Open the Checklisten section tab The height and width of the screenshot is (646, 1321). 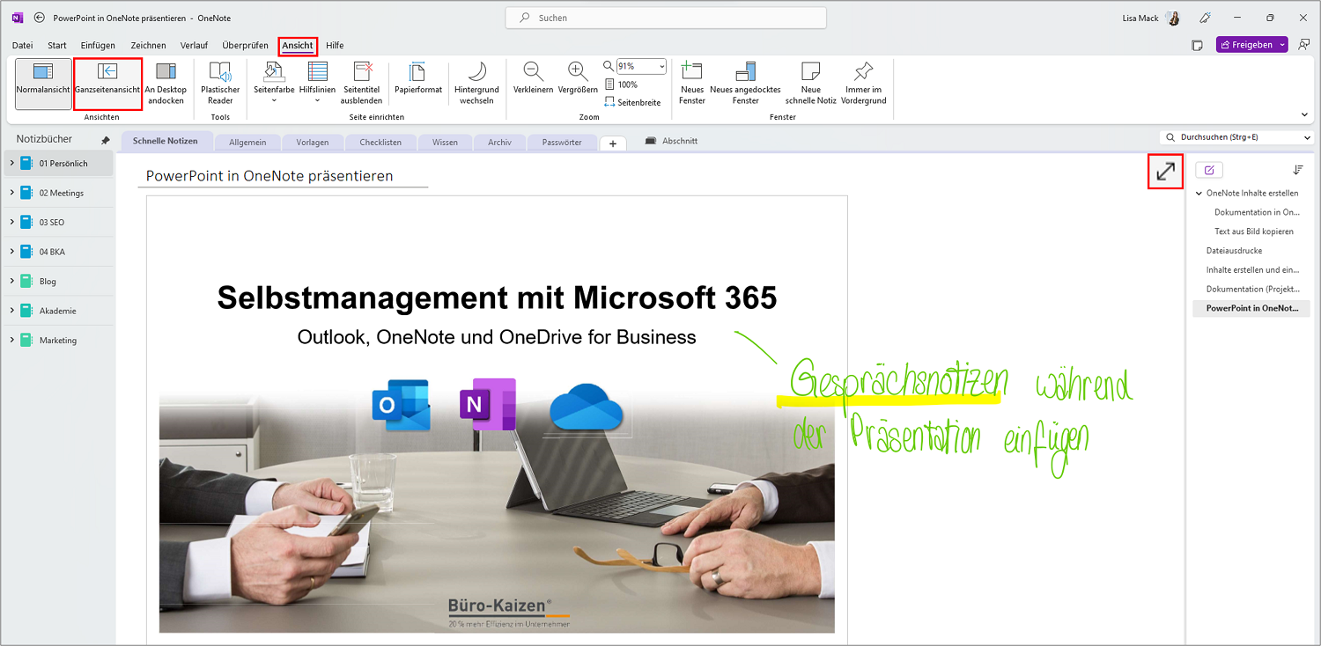click(x=380, y=142)
